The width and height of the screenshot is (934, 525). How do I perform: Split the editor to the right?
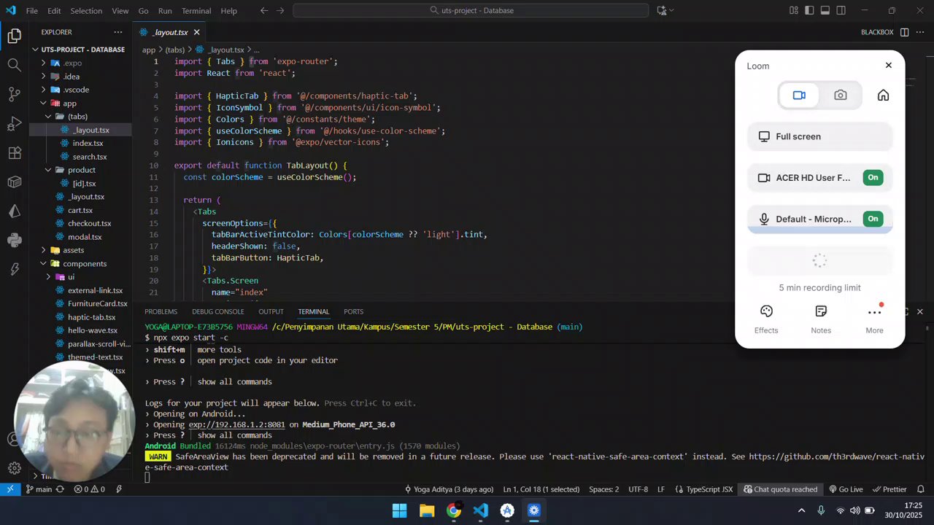904,32
